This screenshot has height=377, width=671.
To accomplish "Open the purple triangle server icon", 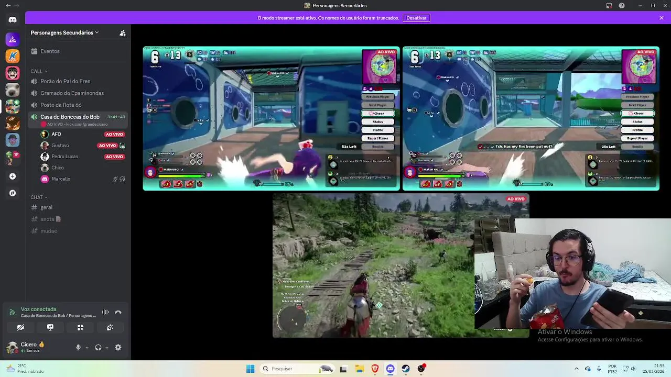I will [13, 39].
